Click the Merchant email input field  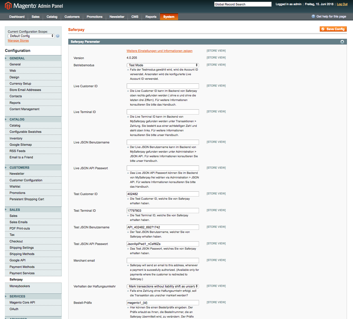[163, 260]
